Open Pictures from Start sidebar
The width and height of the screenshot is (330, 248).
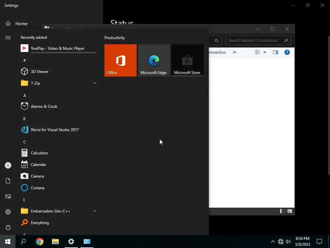8,196
